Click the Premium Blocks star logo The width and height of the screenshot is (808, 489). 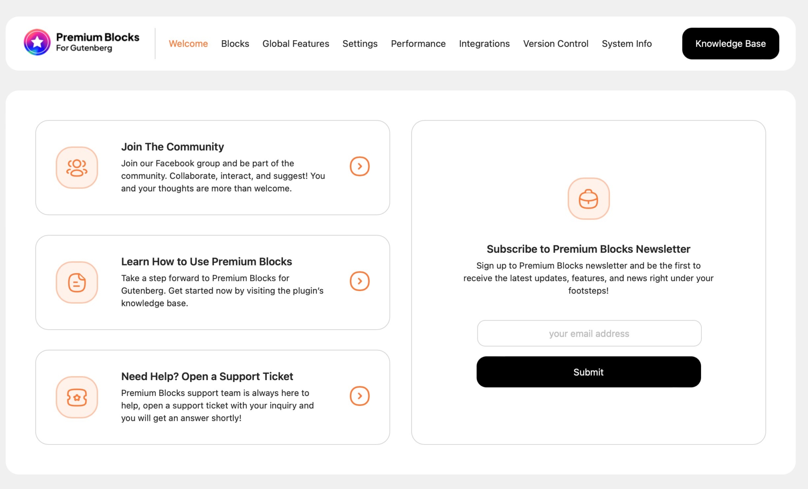coord(37,42)
